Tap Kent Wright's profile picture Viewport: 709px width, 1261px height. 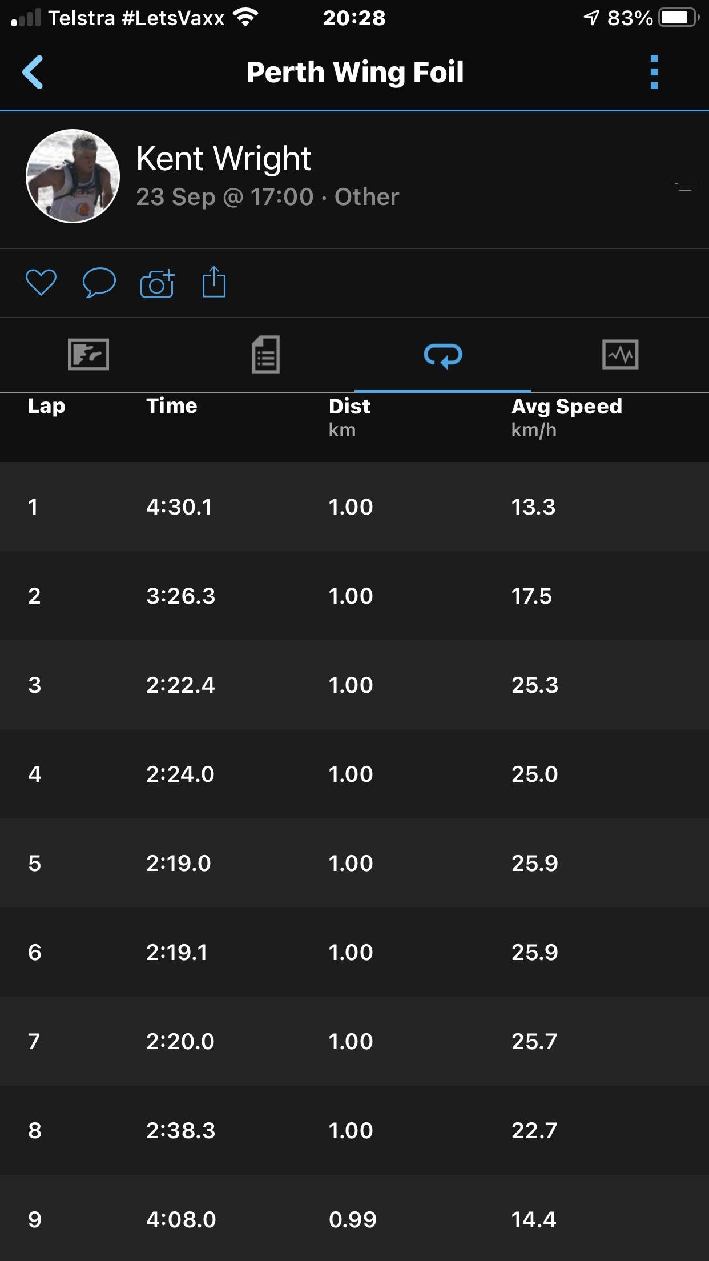[x=73, y=176]
